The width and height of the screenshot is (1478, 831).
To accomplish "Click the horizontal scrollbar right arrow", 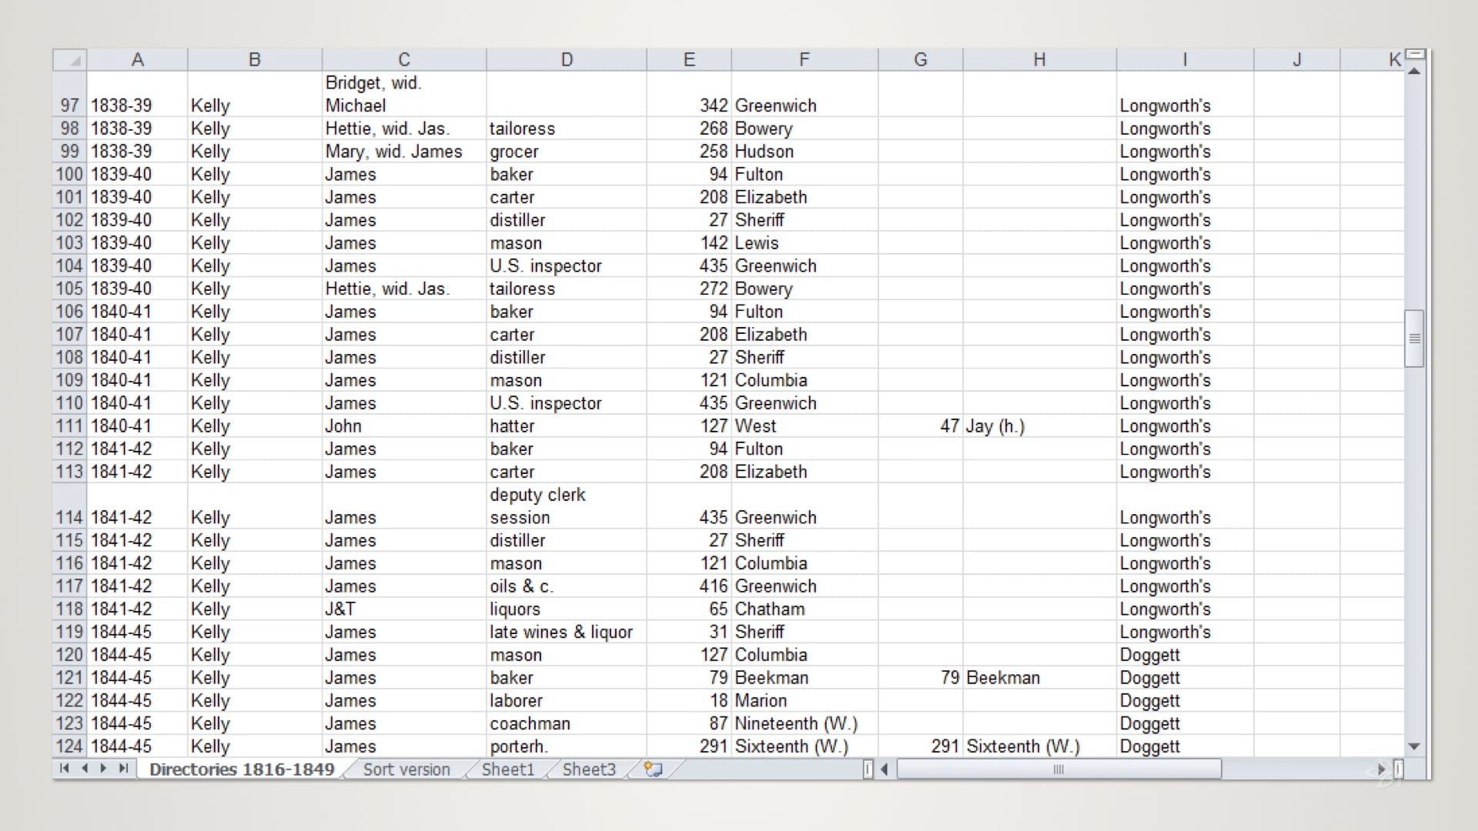I will (x=1380, y=769).
